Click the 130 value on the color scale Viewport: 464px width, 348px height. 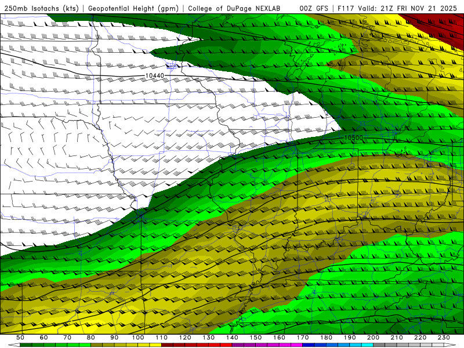208,338
